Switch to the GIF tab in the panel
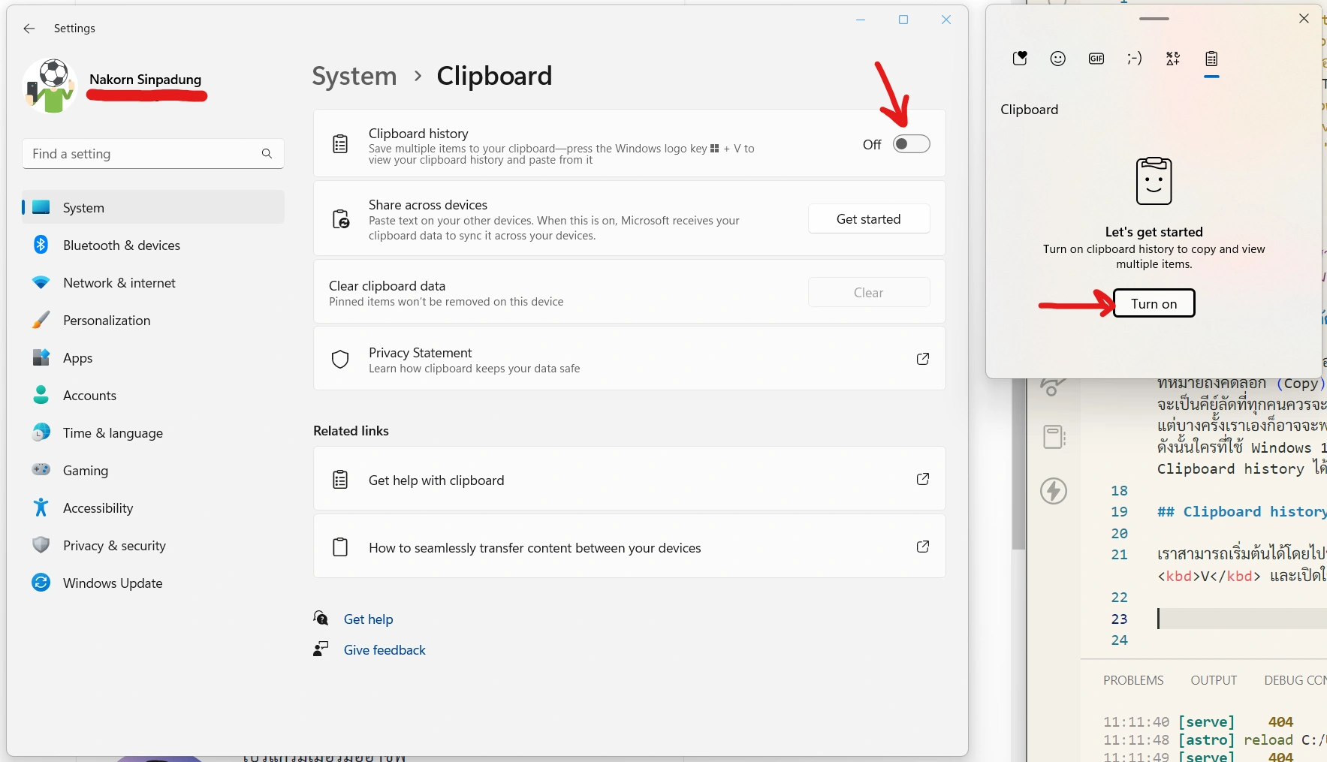The height and width of the screenshot is (762, 1327). pyautogui.click(x=1096, y=59)
